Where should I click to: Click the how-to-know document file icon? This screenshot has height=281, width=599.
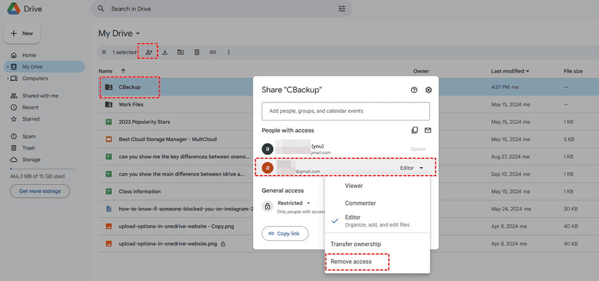pos(108,209)
